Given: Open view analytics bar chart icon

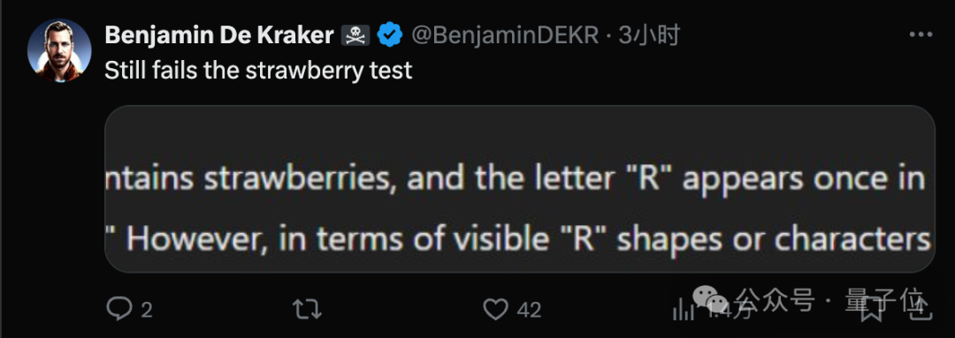Looking at the screenshot, I should (683, 311).
